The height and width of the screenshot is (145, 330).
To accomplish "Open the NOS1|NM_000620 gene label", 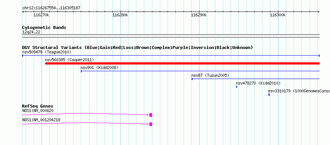I will (x=38, y=111).
